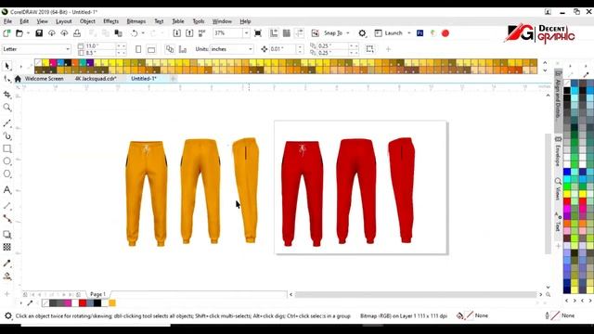This screenshot has height=334, width=594.
Task: Select the Text tool
Action: 7,190
